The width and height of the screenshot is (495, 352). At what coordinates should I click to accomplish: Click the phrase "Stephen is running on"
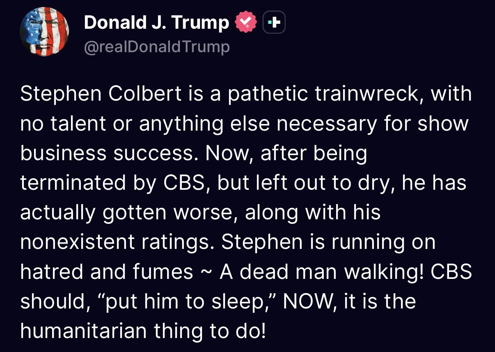tap(328, 242)
